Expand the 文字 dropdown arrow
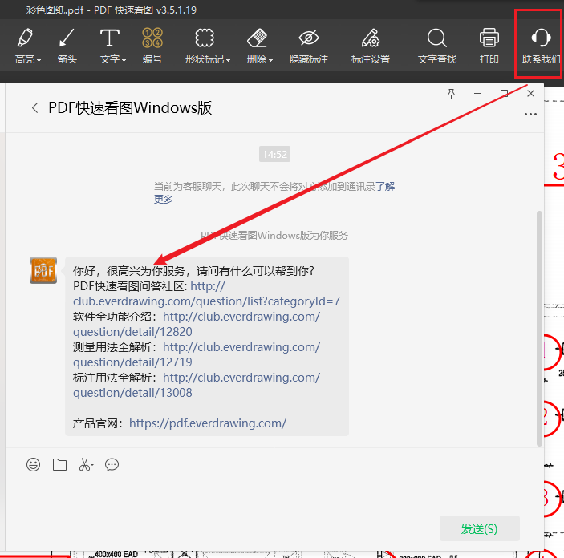This screenshot has width=564, height=558. point(124,59)
